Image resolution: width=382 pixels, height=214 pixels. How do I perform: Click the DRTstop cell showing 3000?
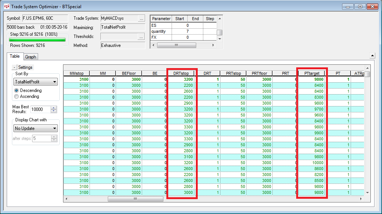click(x=181, y=193)
